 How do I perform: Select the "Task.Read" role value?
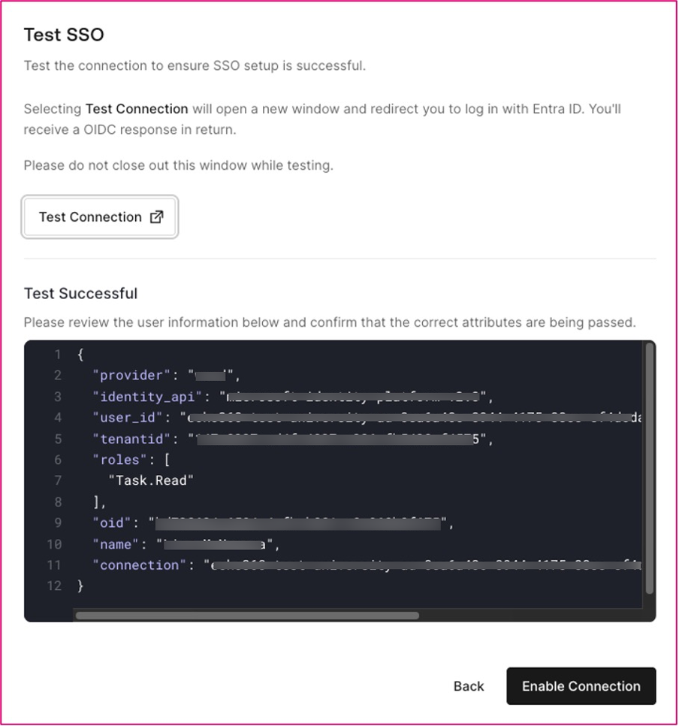pyautogui.click(x=151, y=480)
